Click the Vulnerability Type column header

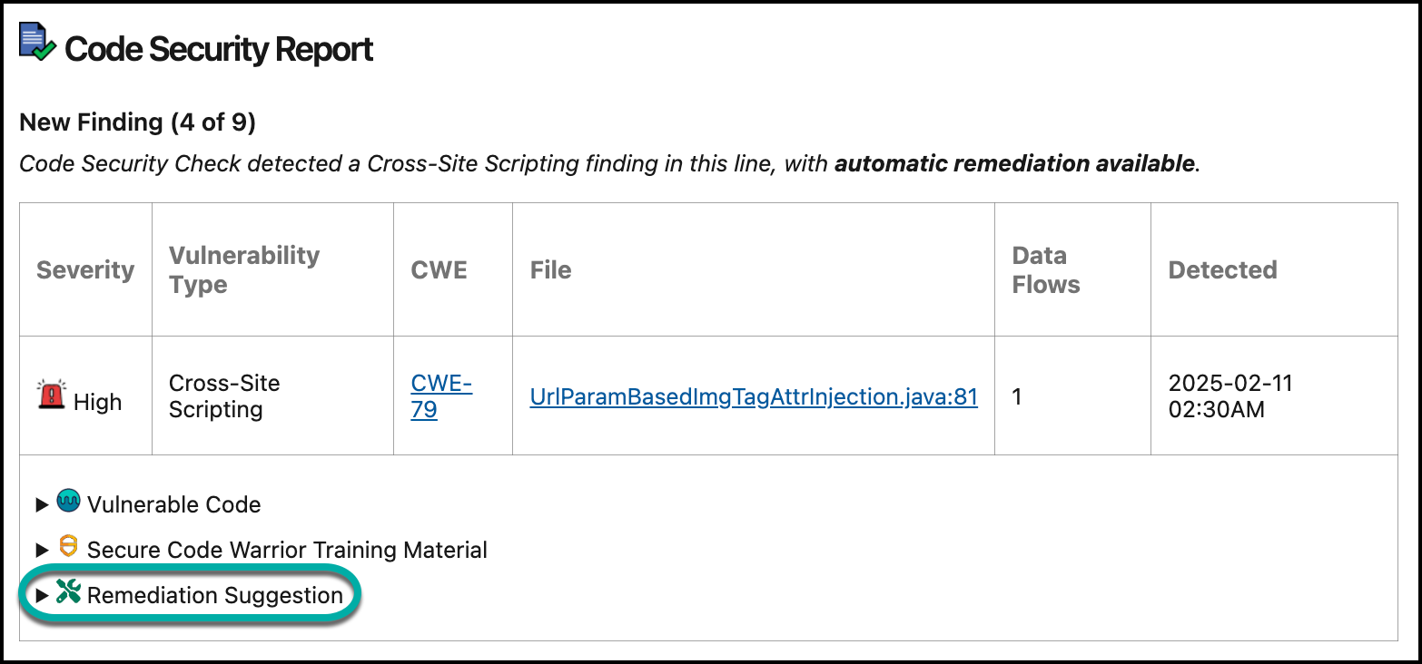(244, 269)
